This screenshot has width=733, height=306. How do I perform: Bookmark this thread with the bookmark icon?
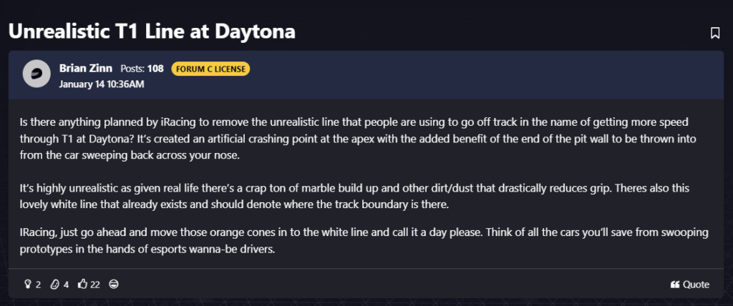(x=715, y=33)
